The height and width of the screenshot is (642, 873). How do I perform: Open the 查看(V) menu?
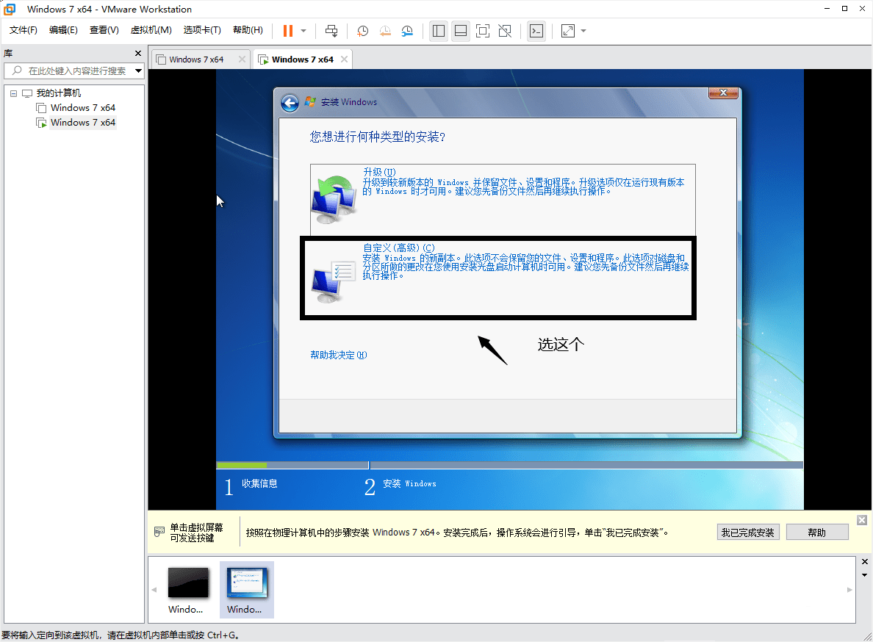click(104, 30)
